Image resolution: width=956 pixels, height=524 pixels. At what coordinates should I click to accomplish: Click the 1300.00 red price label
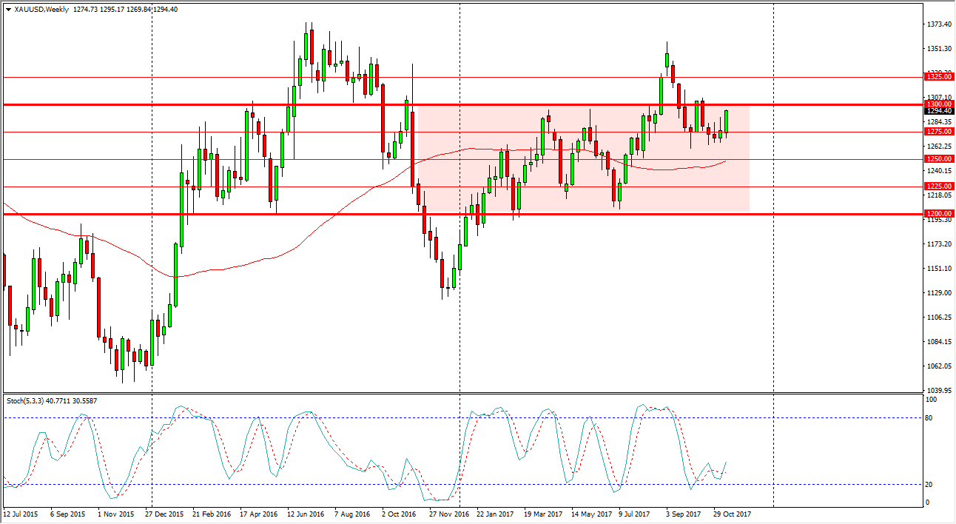pos(938,104)
